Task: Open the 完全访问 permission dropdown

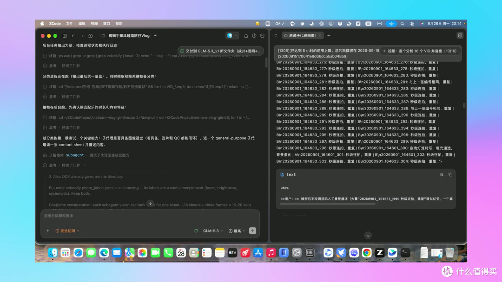Action: click(x=67, y=231)
